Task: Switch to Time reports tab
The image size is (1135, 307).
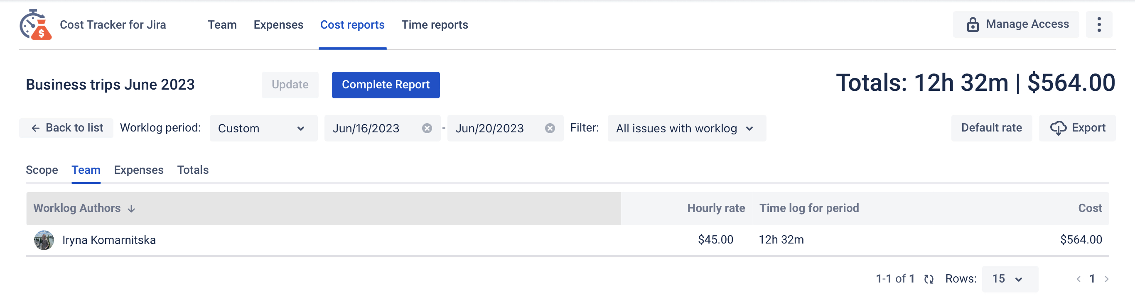Action: (435, 24)
